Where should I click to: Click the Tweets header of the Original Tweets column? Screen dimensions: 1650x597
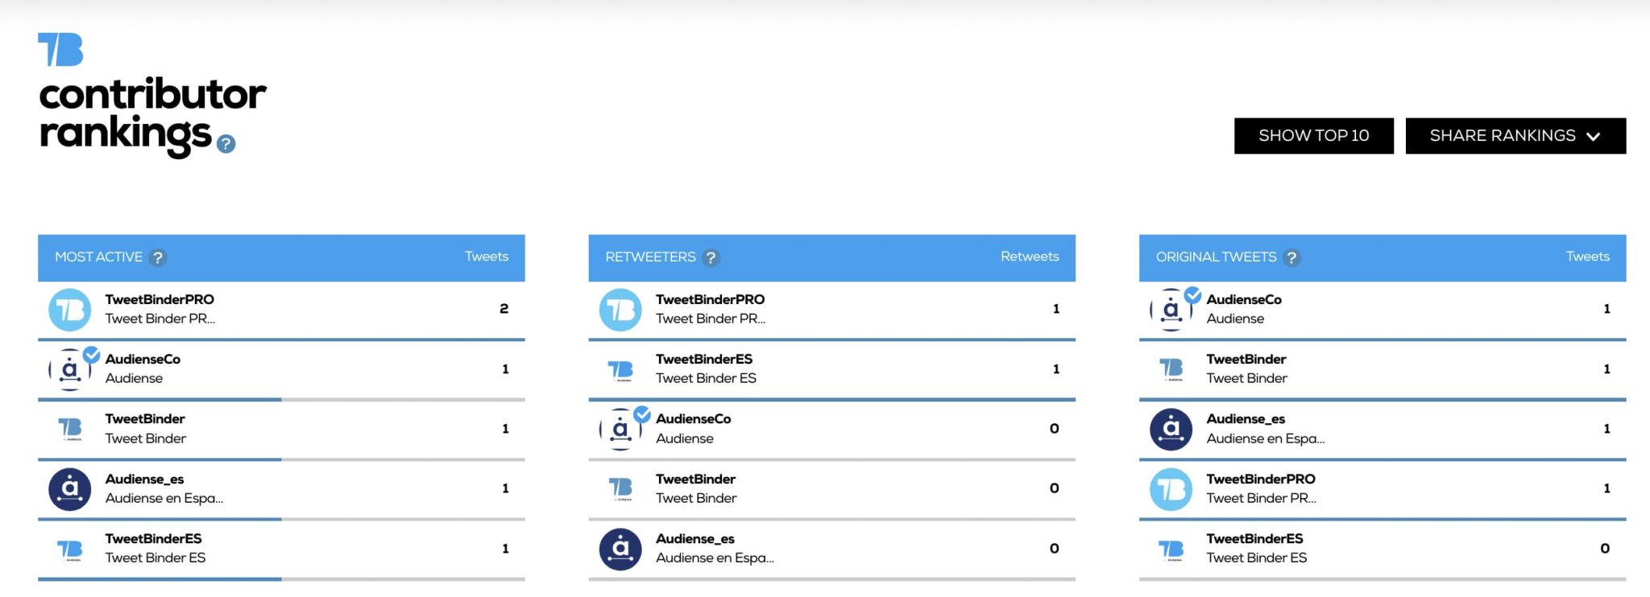coord(1586,256)
